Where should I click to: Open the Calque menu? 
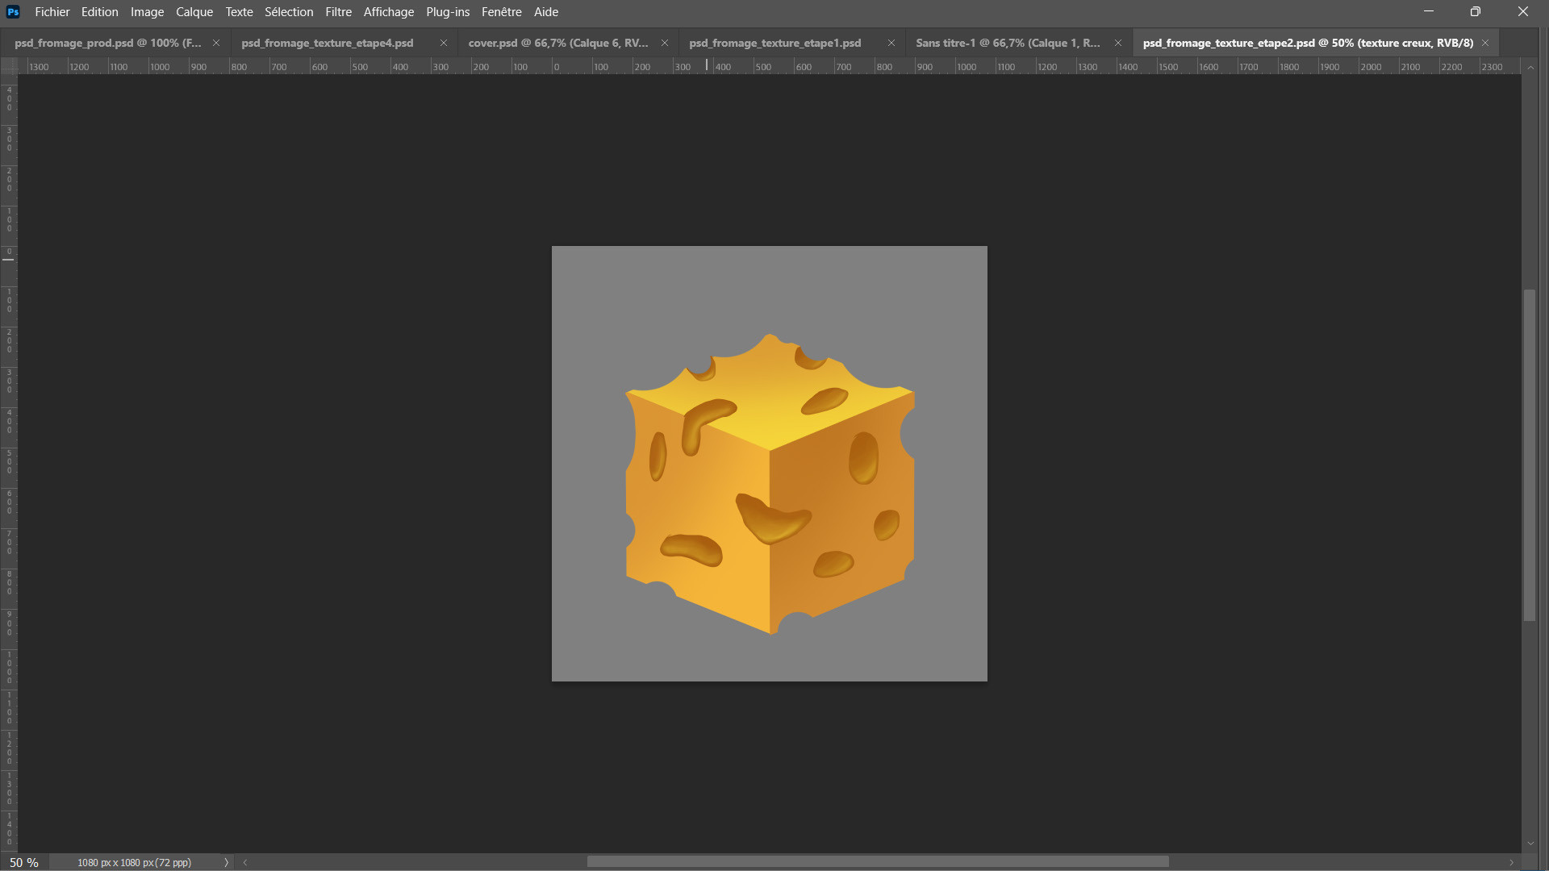pos(194,12)
